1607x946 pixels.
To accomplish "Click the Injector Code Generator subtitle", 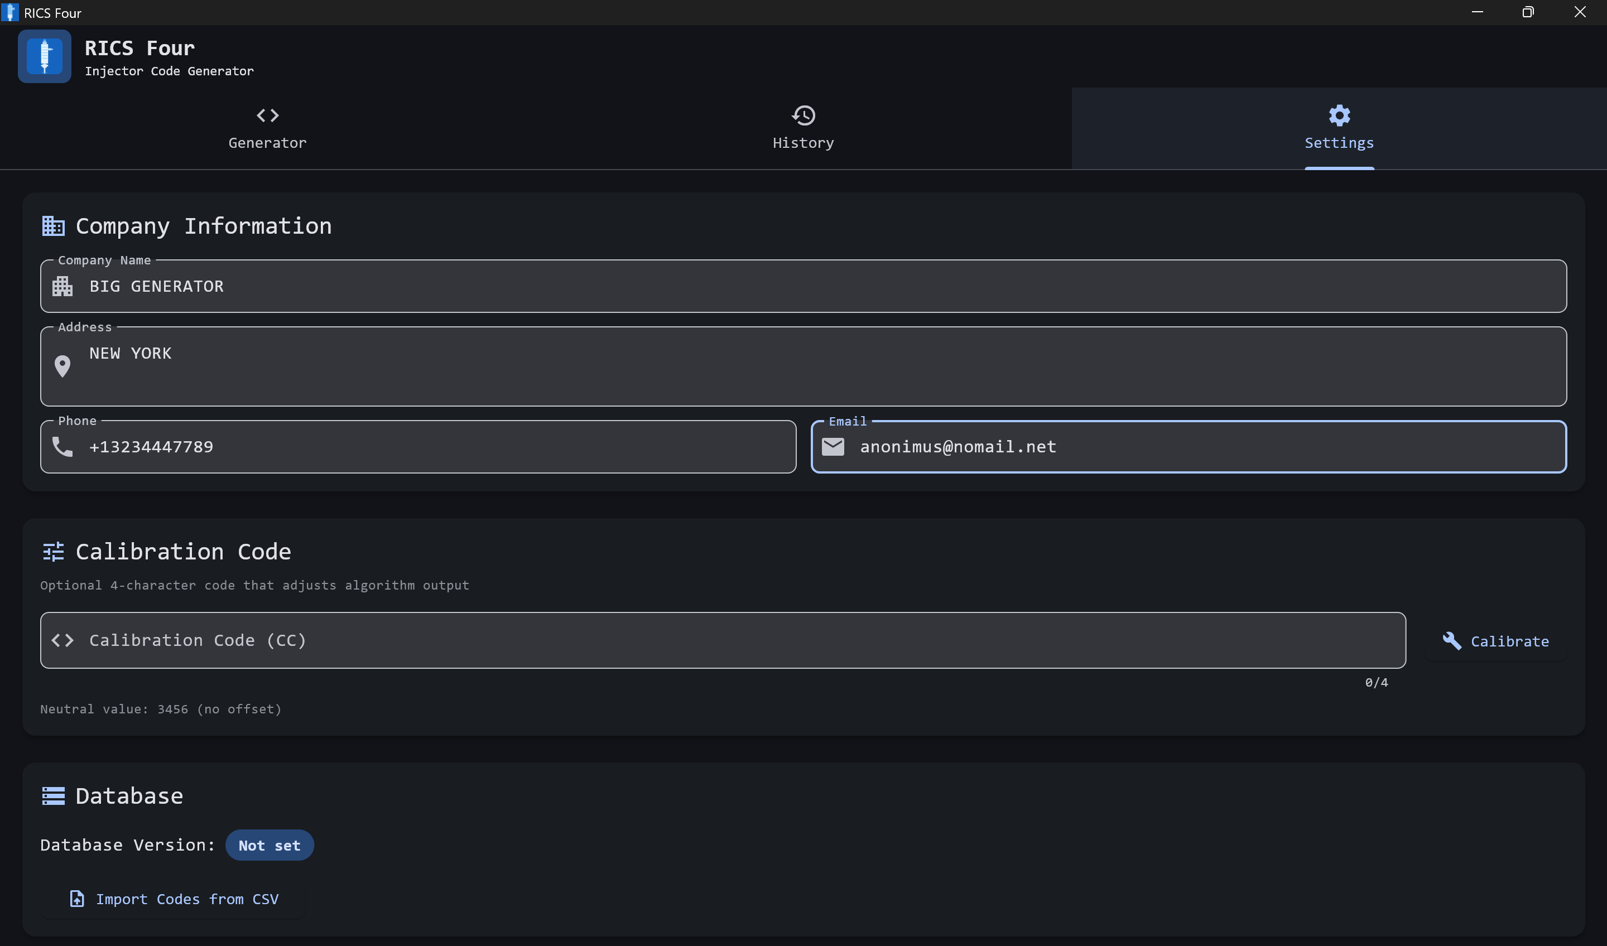I will tap(169, 71).
